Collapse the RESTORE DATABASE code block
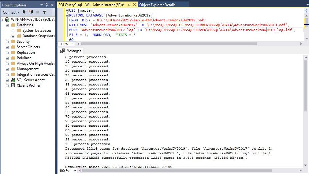 67,15
